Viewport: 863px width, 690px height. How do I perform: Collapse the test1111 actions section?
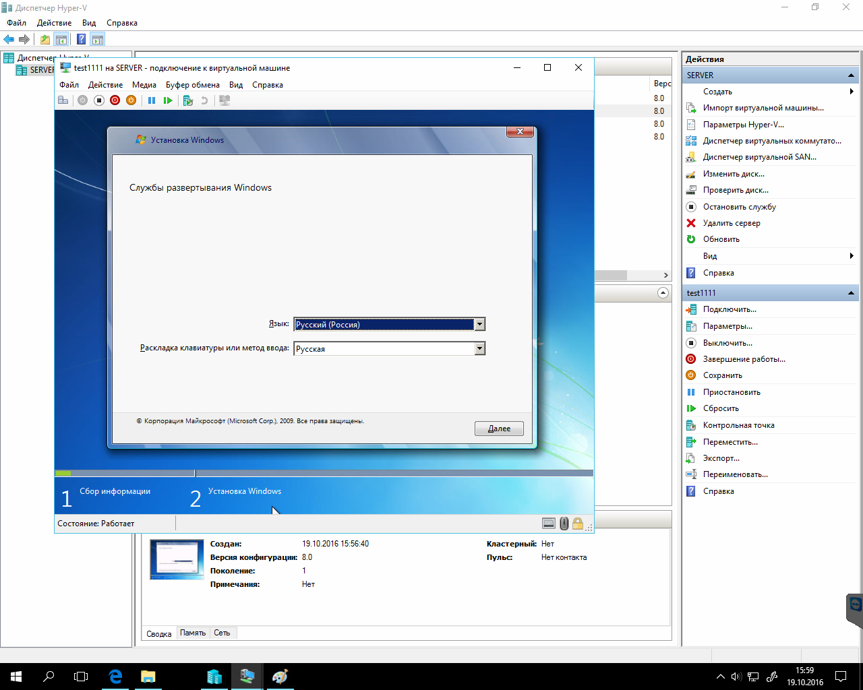pos(851,293)
